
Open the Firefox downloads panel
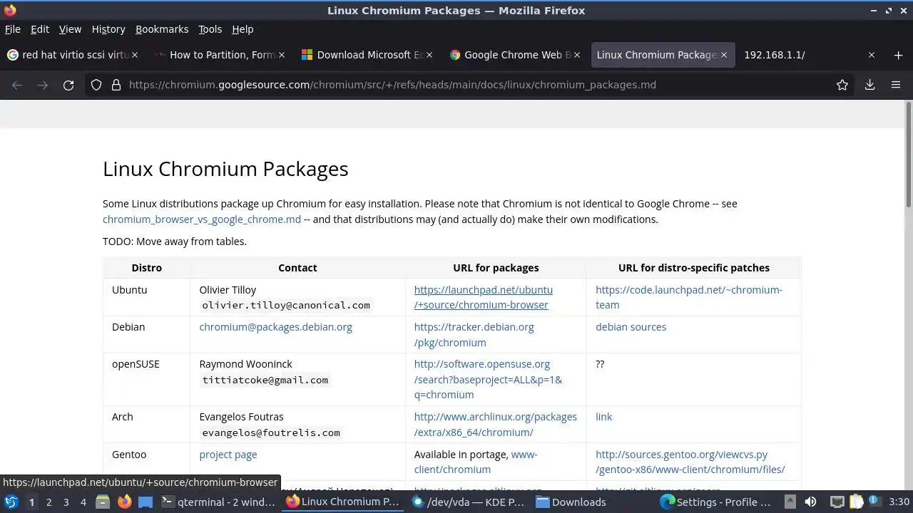point(869,85)
